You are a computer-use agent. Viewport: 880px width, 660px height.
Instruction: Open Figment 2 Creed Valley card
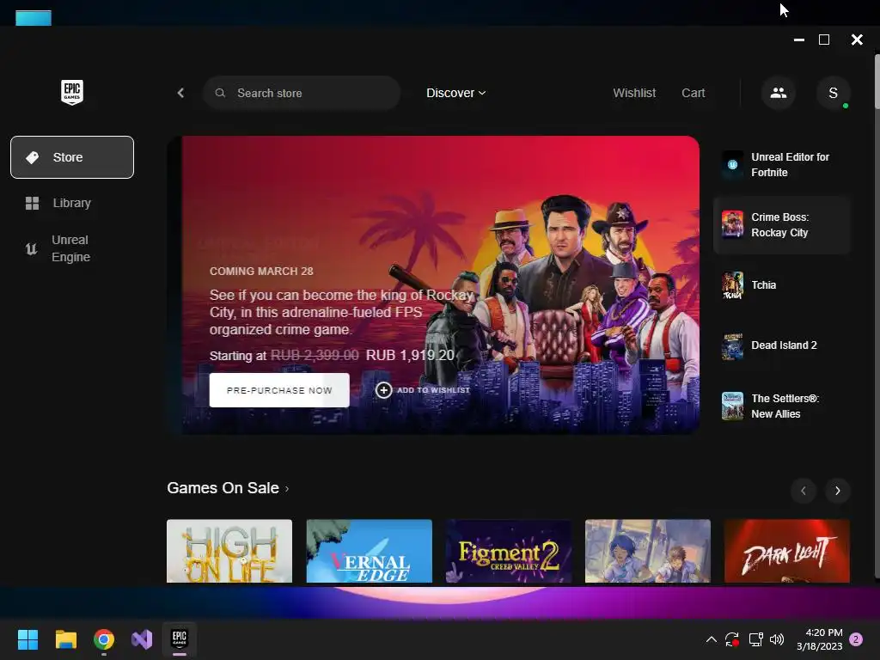point(509,551)
